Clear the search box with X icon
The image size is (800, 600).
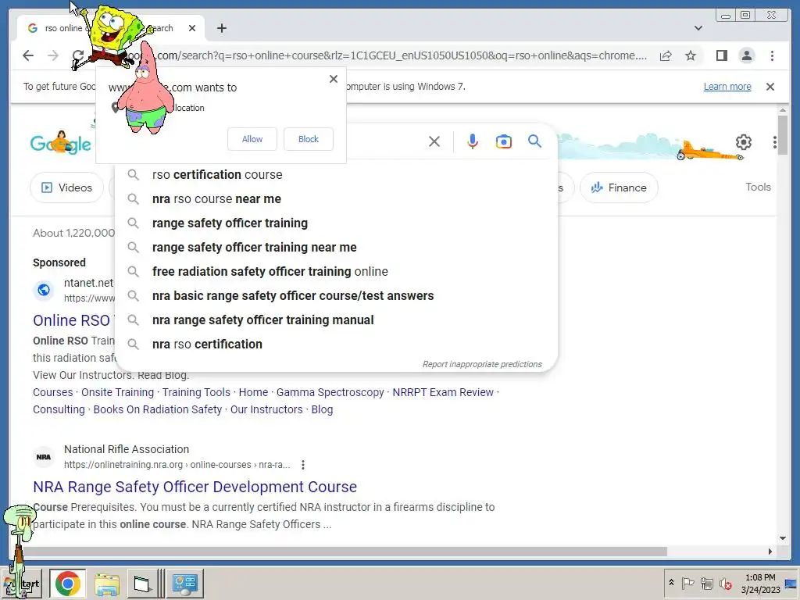(x=434, y=141)
